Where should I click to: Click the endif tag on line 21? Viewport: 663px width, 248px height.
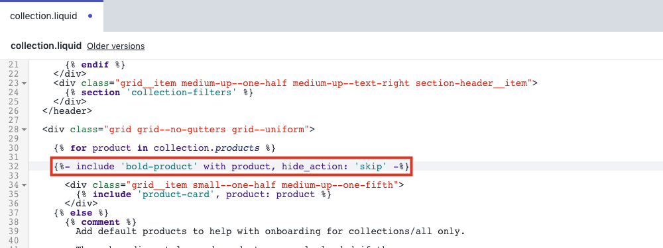tap(95, 65)
